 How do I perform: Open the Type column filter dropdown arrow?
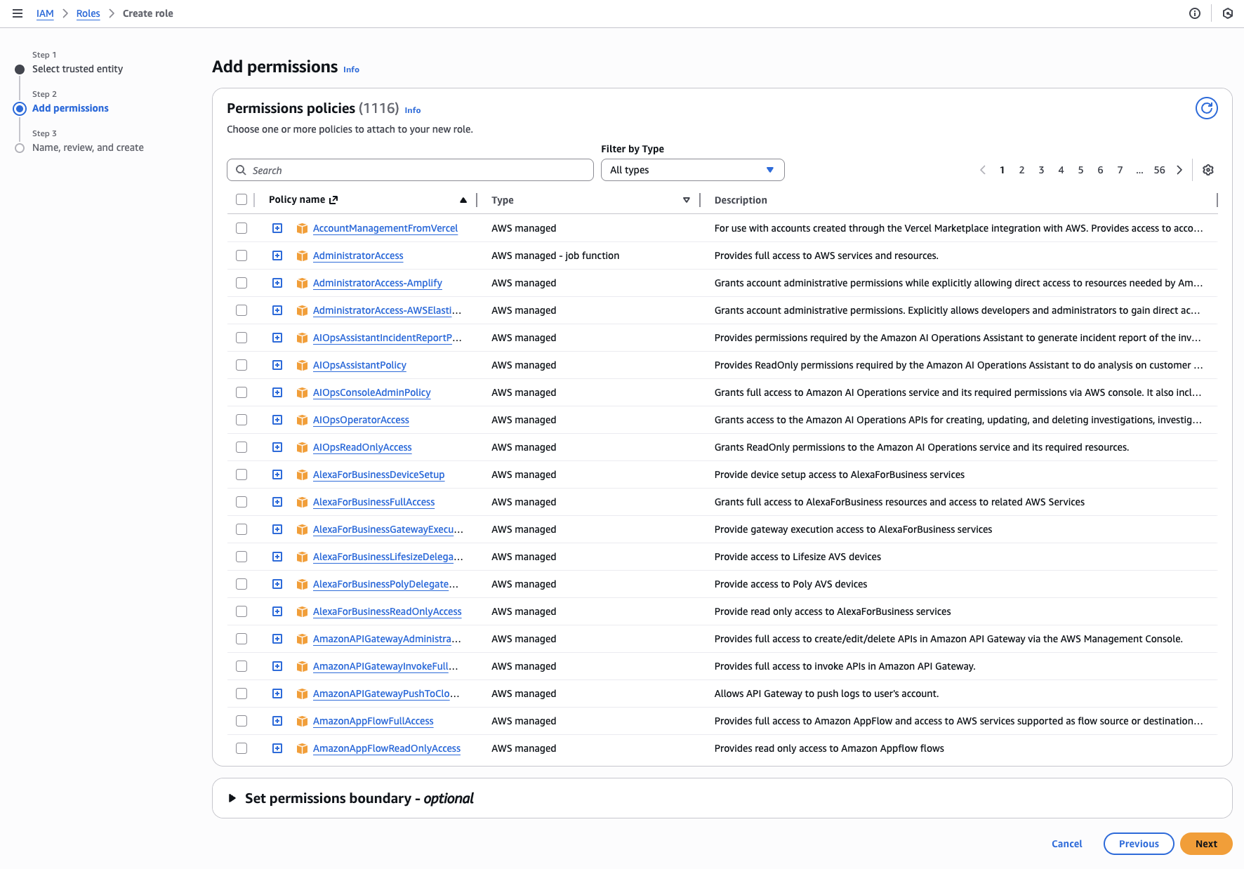pyautogui.click(x=686, y=199)
